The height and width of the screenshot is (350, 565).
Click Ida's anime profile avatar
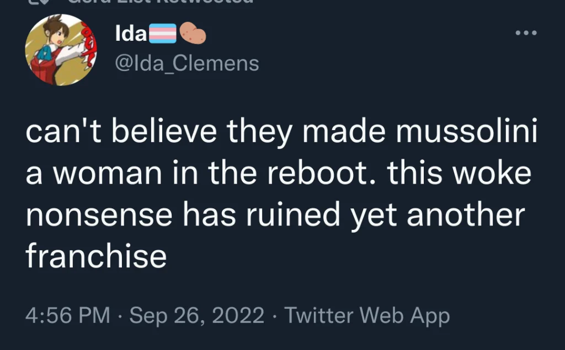click(61, 50)
